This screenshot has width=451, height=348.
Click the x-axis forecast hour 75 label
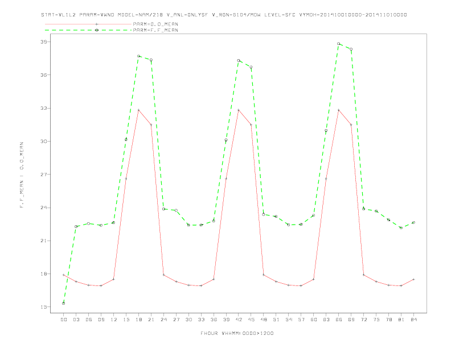(x=376, y=320)
